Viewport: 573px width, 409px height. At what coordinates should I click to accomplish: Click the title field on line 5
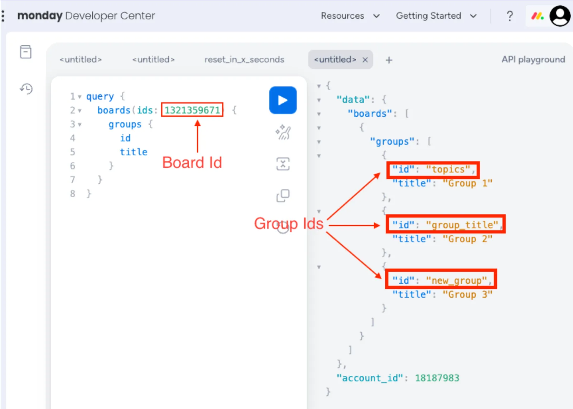134,152
